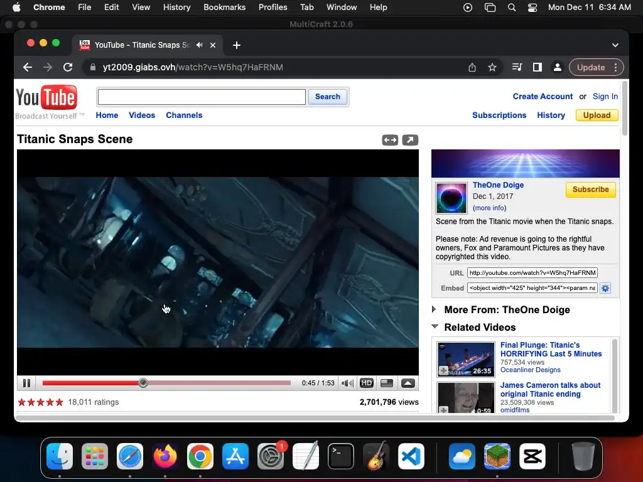
Task: Open the Videos tab
Action: click(142, 115)
